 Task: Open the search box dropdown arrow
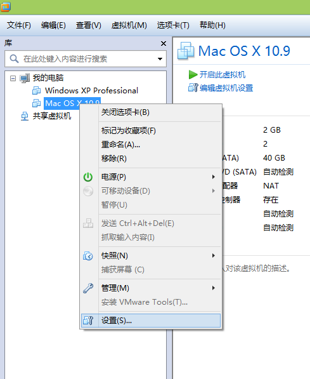point(160,59)
